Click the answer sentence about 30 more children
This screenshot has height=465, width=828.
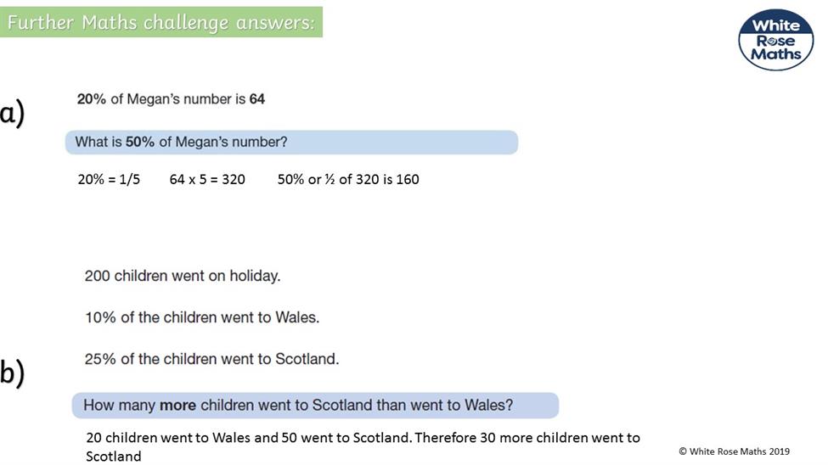click(x=363, y=446)
